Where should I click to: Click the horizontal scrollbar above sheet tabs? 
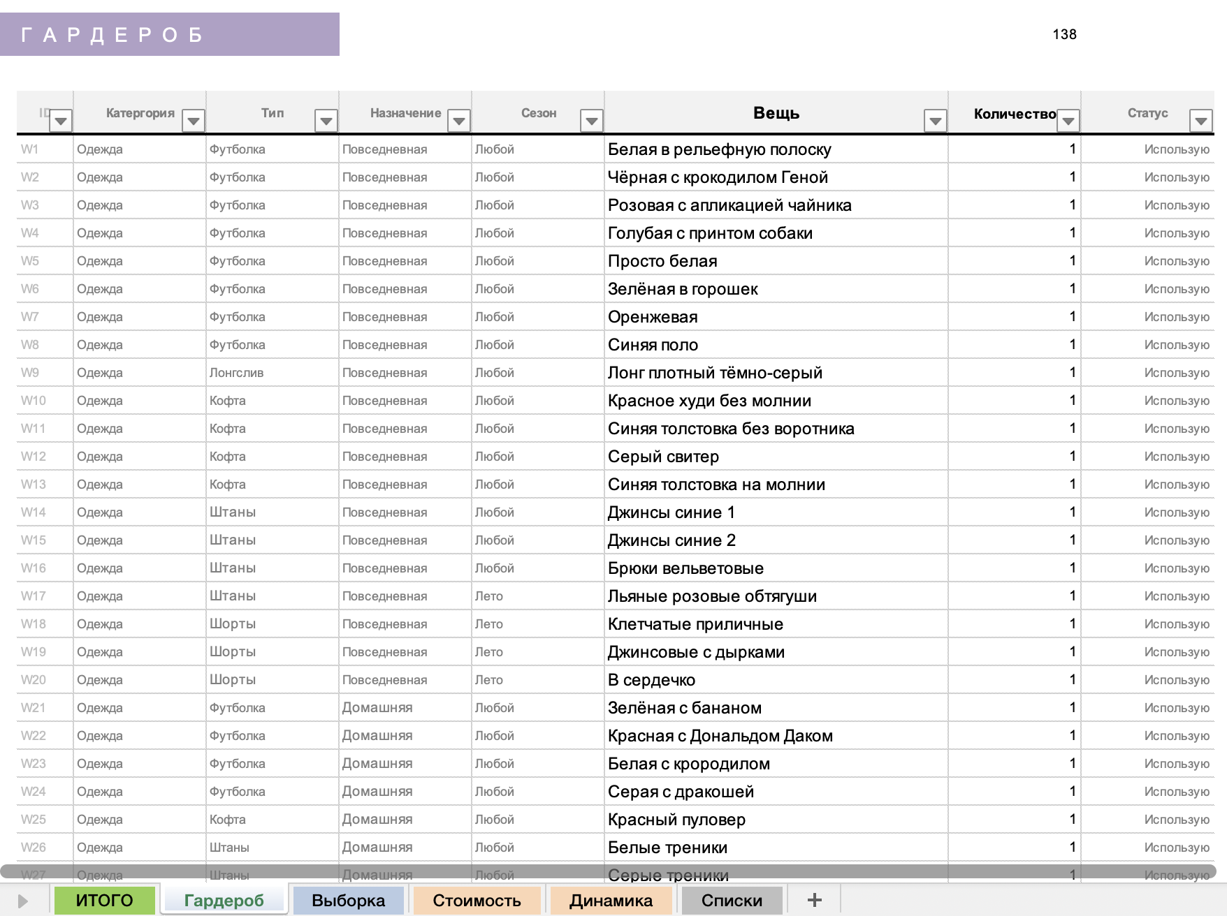point(608,871)
